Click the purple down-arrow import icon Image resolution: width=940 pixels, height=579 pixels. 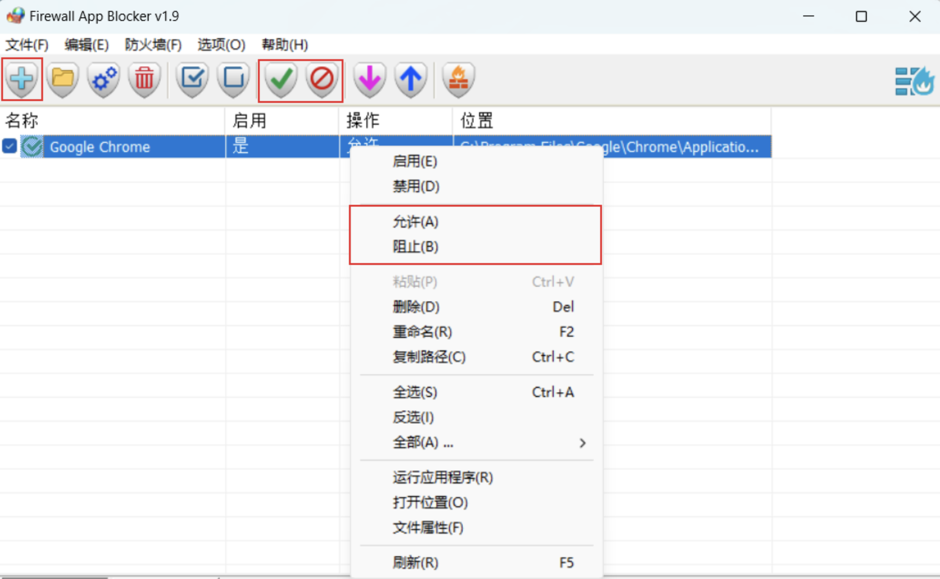coord(369,80)
